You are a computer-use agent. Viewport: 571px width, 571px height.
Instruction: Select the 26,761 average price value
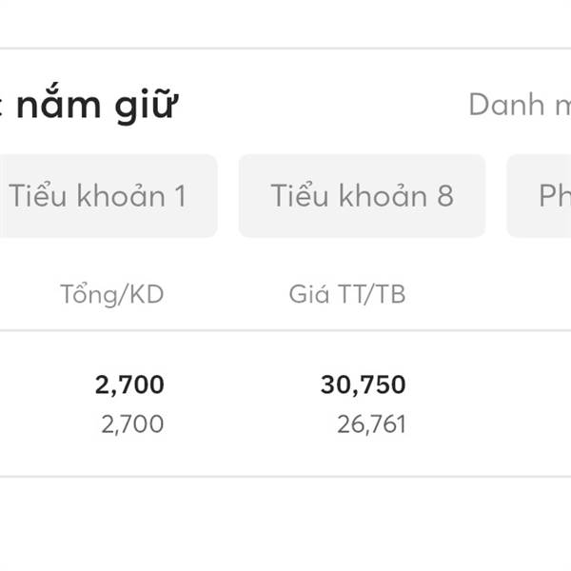[371, 423]
